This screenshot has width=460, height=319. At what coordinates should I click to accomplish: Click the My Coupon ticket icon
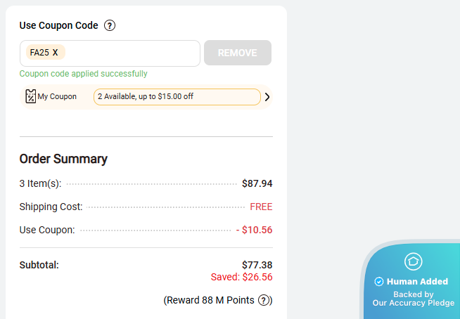pyautogui.click(x=30, y=96)
